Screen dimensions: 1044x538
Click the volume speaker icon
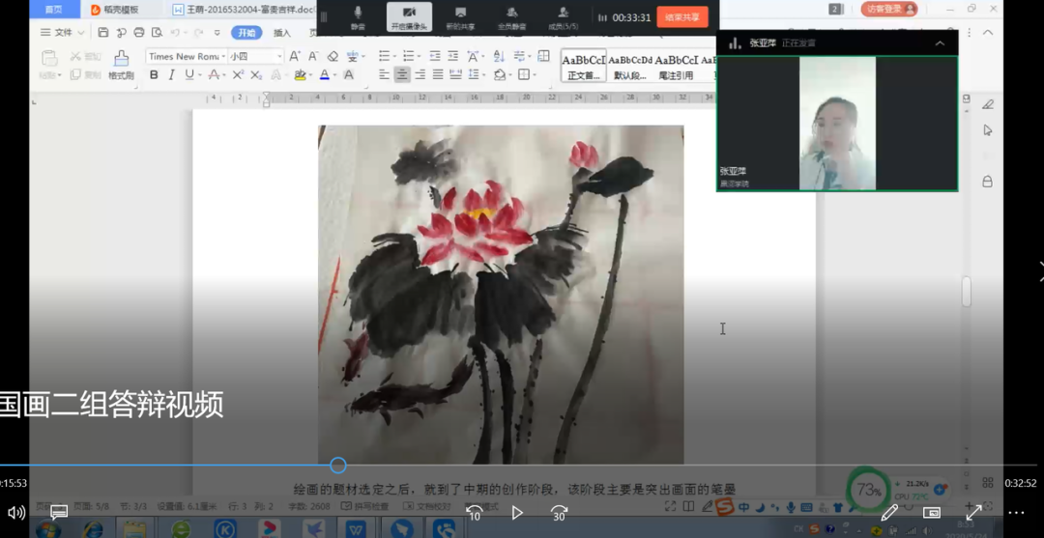(x=16, y=512)
